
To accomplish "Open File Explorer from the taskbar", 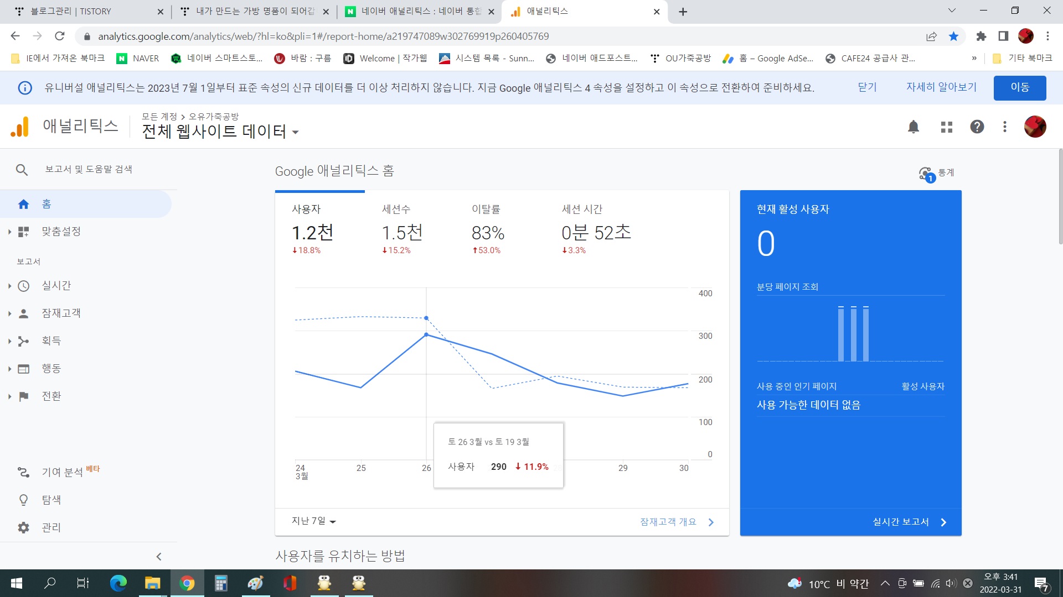I will 152,583.
